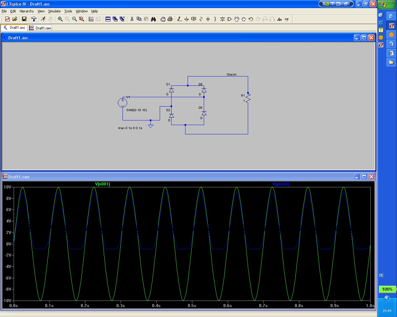Select resistor R1 in schematic
Image resolution: width=397 pixels, height=317 pixels.
pos(248,98)
